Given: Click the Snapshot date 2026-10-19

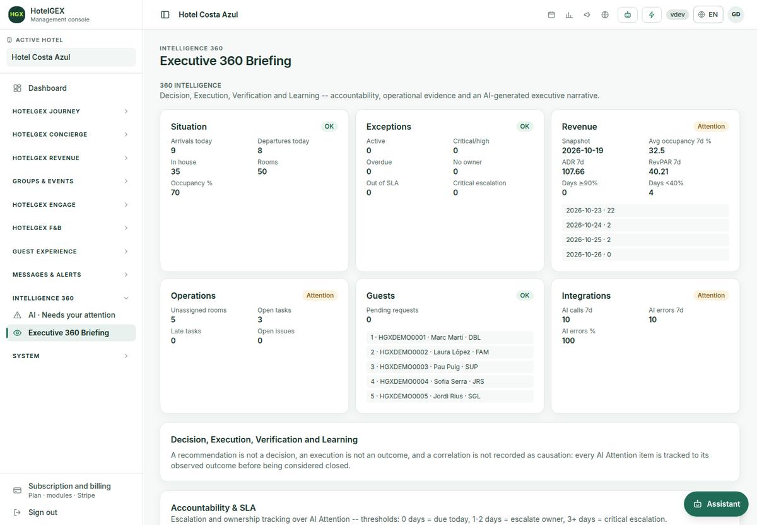Looking at the screenshot, I should coord(582,151).
